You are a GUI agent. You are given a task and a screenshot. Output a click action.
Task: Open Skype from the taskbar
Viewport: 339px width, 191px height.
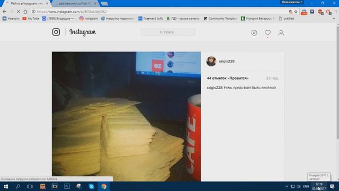91,186
